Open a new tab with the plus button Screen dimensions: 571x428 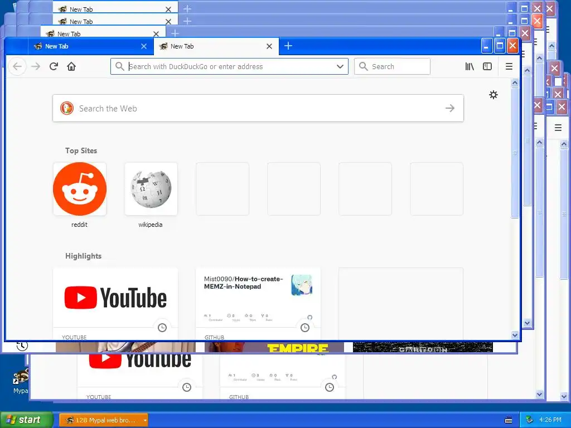coord(288,46)
